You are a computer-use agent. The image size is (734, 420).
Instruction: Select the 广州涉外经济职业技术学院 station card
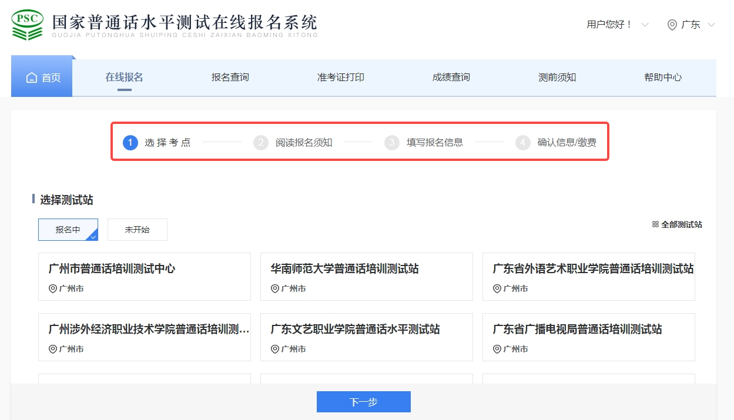coord(145,337)
